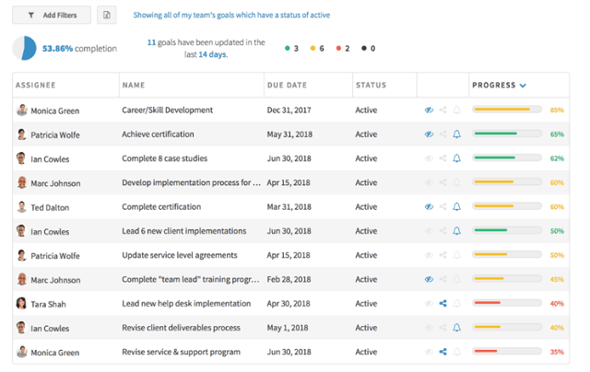Screen dimensions: 590x372
Task: Click bell icon on Develop implementation process row
Action: 457,182
